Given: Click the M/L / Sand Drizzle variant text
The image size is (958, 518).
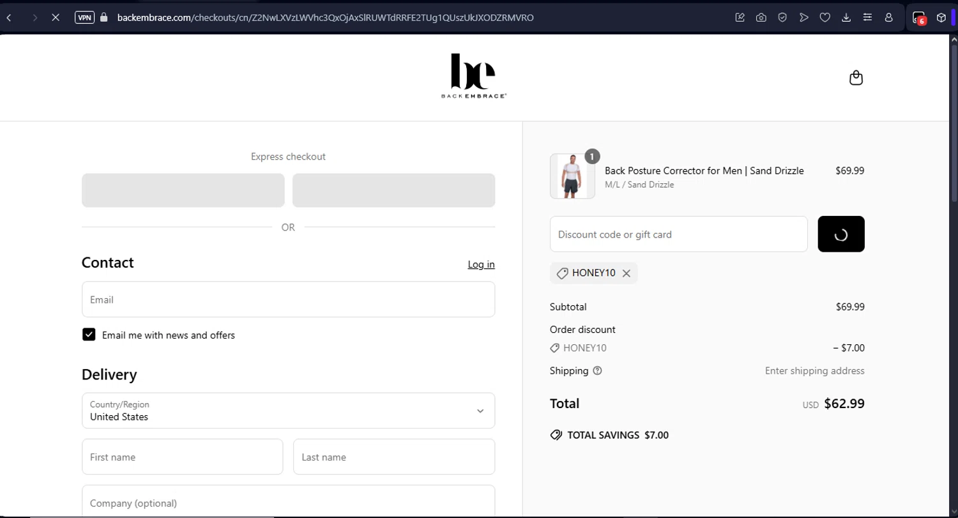Looking at the screenshot, I should [639, 185].
